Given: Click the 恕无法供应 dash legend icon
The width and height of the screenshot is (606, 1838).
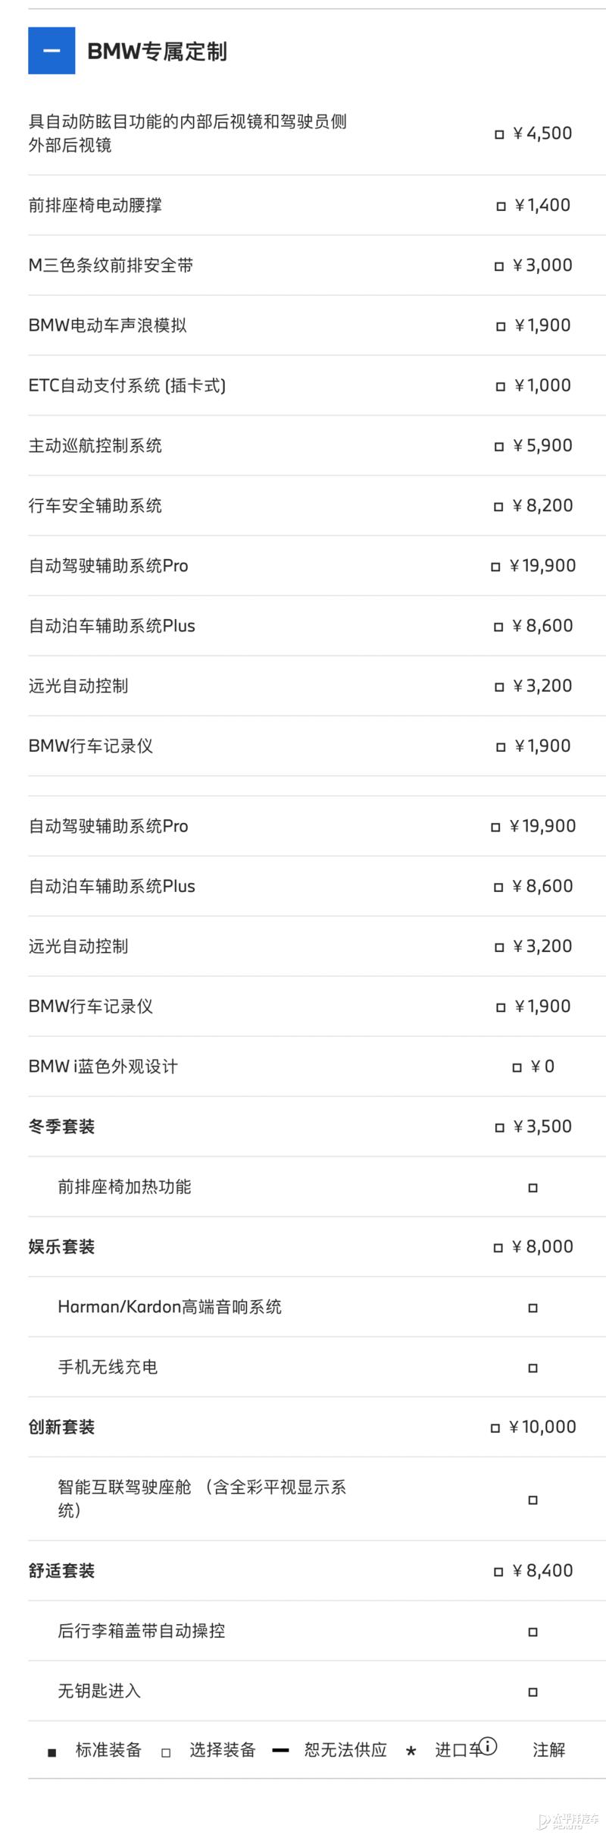Looking at the screenshot, I should click(x=280, y=1749).
